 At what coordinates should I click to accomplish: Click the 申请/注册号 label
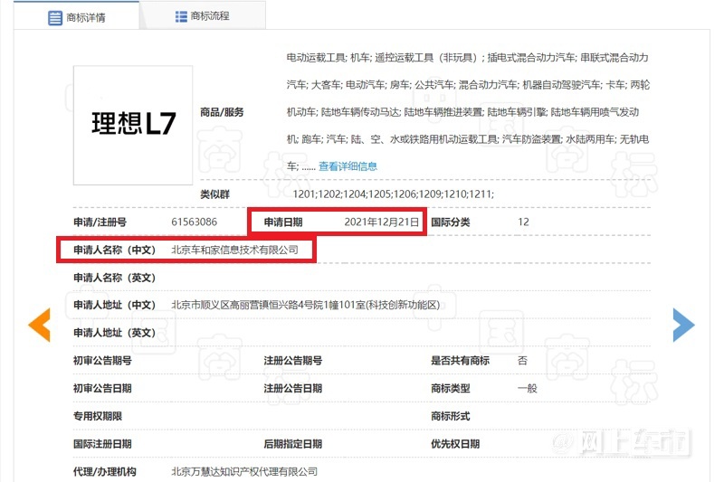100,222
